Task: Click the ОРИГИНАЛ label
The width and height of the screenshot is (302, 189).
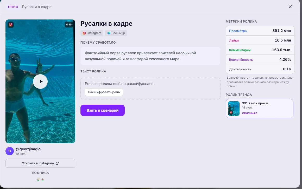Action: click(250, 113)
